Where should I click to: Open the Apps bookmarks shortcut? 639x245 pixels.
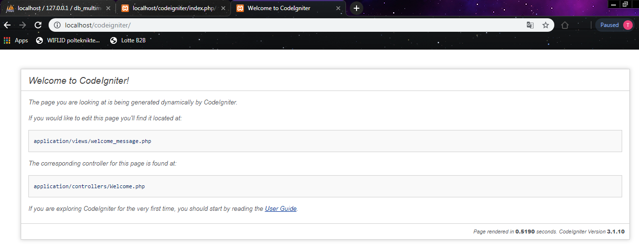(x=16, y=40)
